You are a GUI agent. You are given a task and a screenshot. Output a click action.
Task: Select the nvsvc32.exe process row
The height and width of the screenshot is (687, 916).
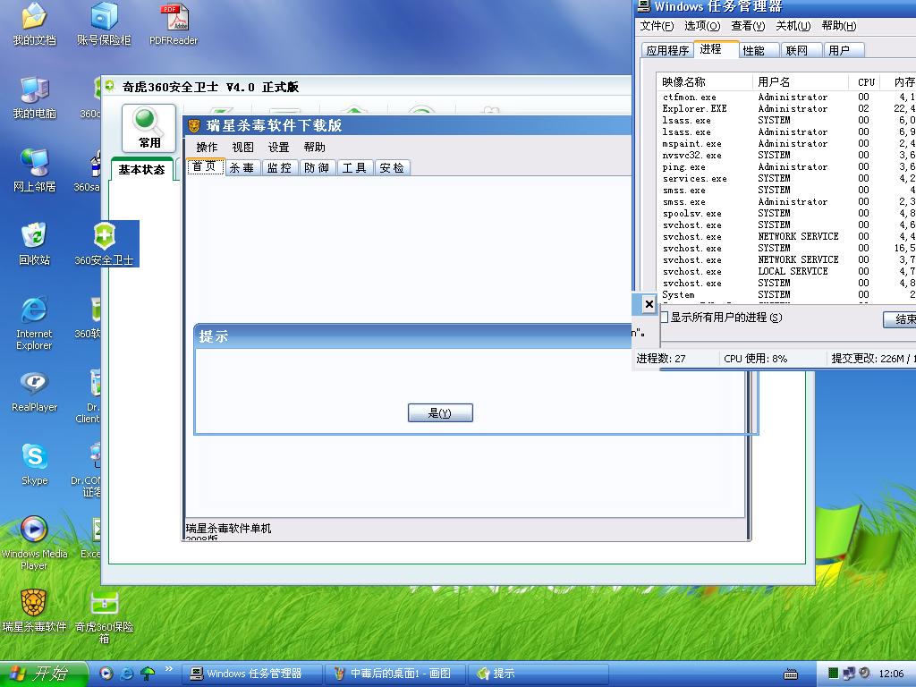click(786, 156)
